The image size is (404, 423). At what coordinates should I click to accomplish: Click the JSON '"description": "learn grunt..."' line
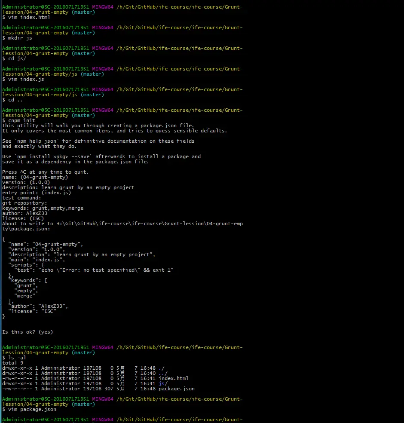pos(82,254)
